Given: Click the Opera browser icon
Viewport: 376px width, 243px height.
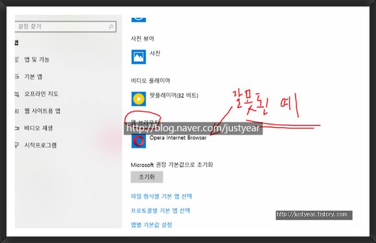Looking at the screenshot, I should pyautogui.click(x=138, y=141).
